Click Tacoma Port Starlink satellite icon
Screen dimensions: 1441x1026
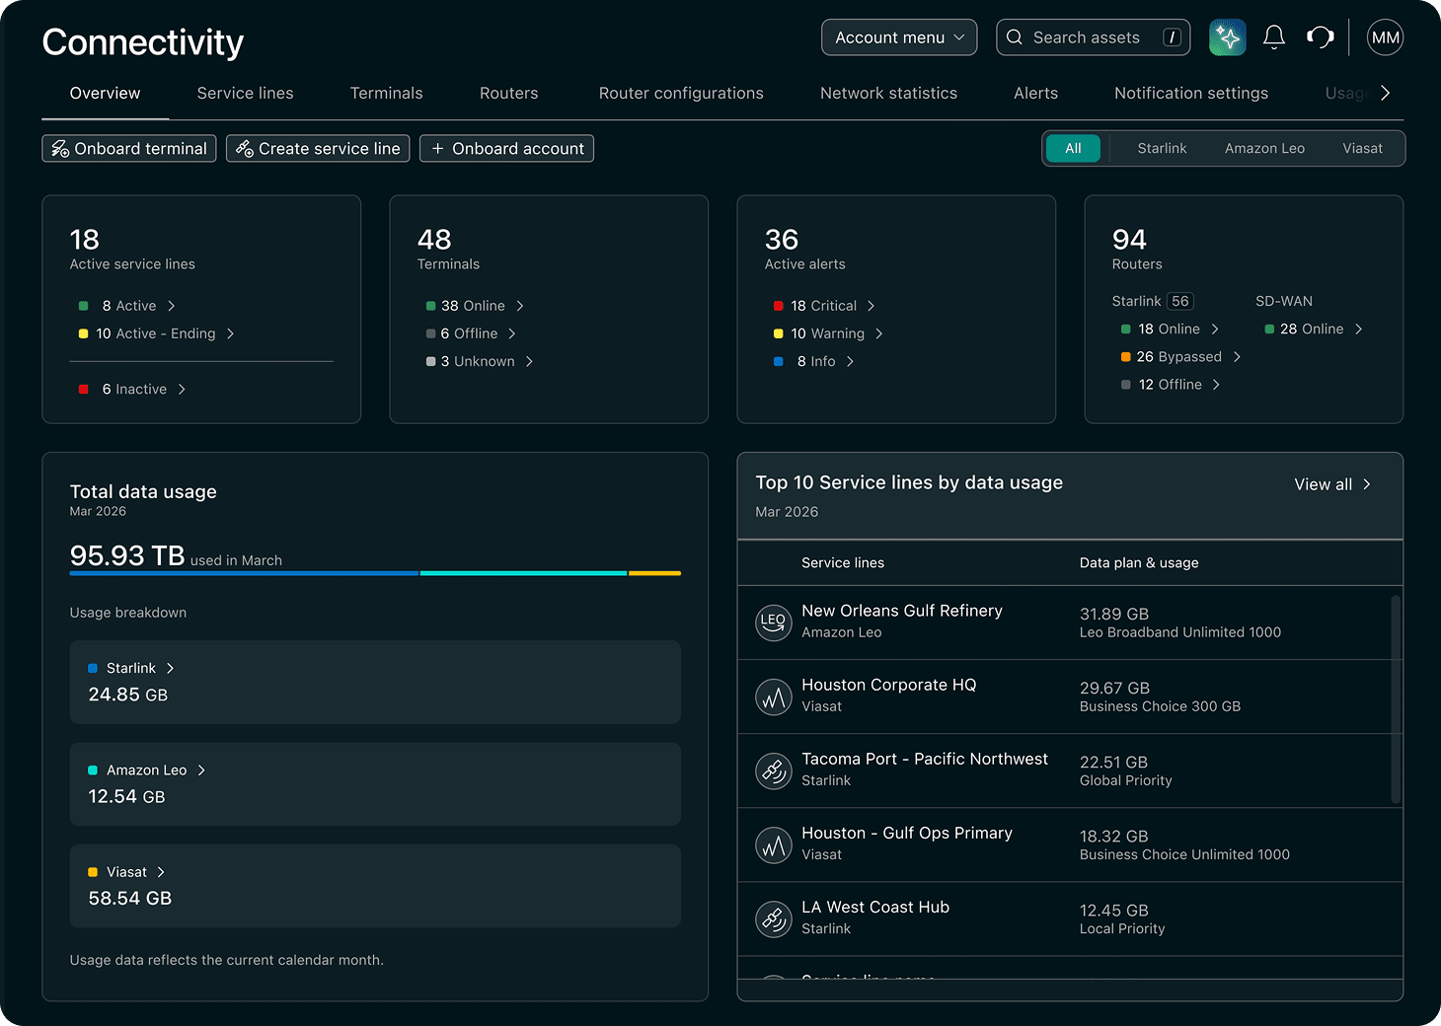(774, 770)
